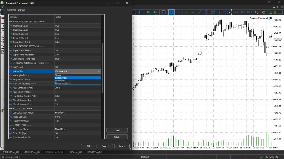Viewport: 284px width, 159px height.
Task: Open the GBPUSD.m,H4 chart tab
Action: tap(32, 152)
